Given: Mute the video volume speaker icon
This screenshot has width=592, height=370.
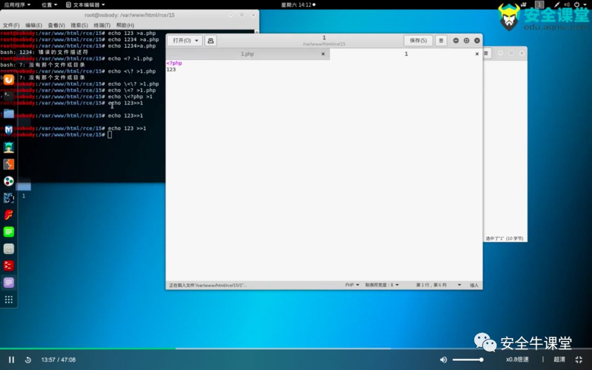Looking at the screenshot, I should click(443, 360).
